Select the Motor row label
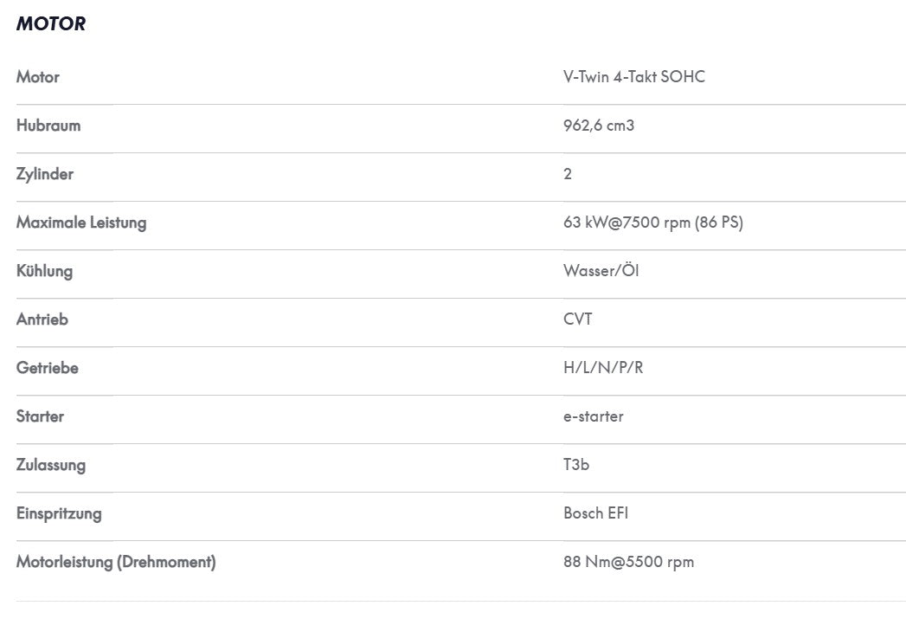The width and height of the screenshot is (906, 619). point(37,77)
